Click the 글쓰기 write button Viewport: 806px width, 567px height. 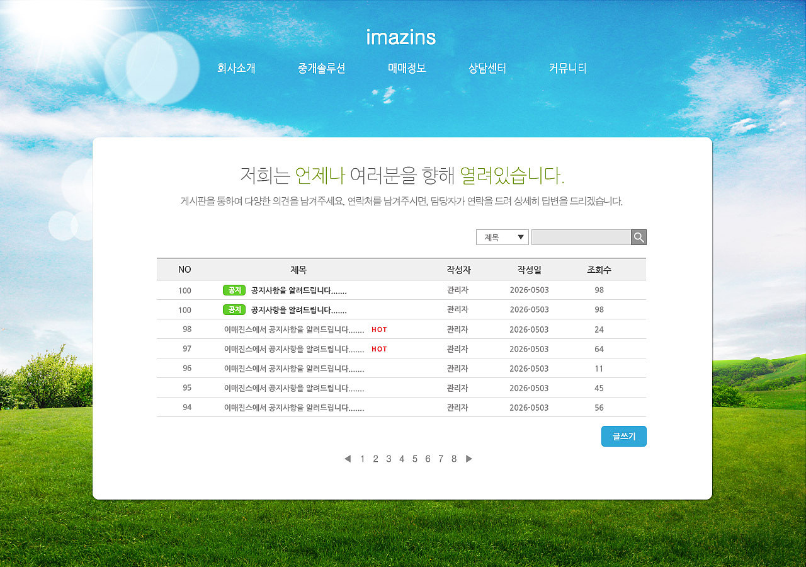coord(623,436)
